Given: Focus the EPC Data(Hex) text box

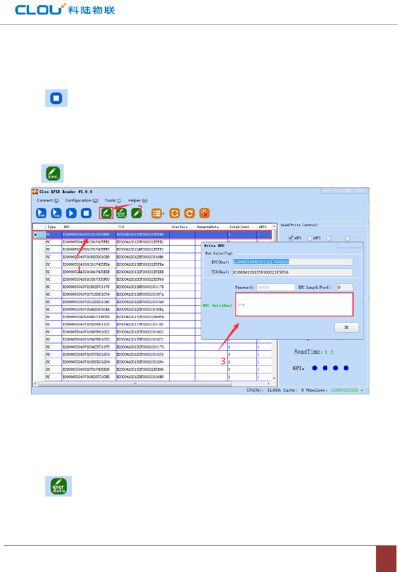Looking at the screenshot, I should (x=294, y=304).
